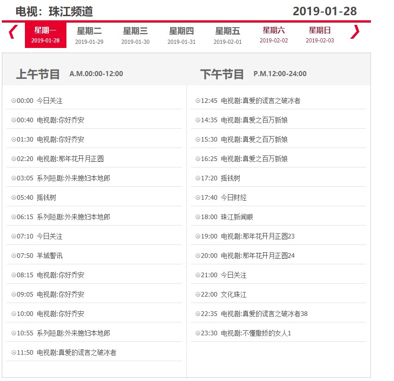
Task: Select the 17:20 摇钱树 listing
Action: (x=278, y=178)
